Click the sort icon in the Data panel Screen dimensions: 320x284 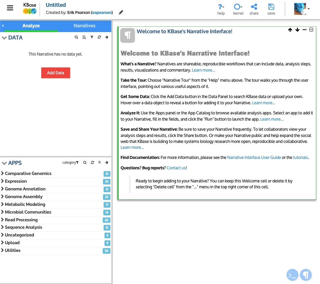click(84, 37)
